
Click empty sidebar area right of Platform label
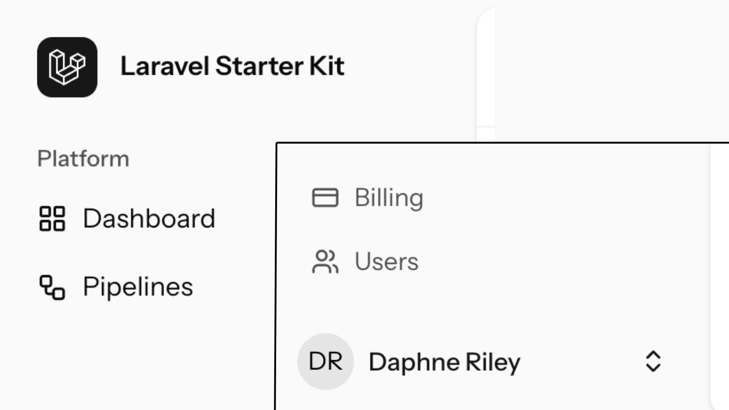pyautogui.click(x=200, y=159)
